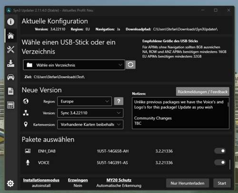Viewport: 238px width, 193px height.
Task: Click the MY20 Schutz link
Action: click(x=119, y=180)
